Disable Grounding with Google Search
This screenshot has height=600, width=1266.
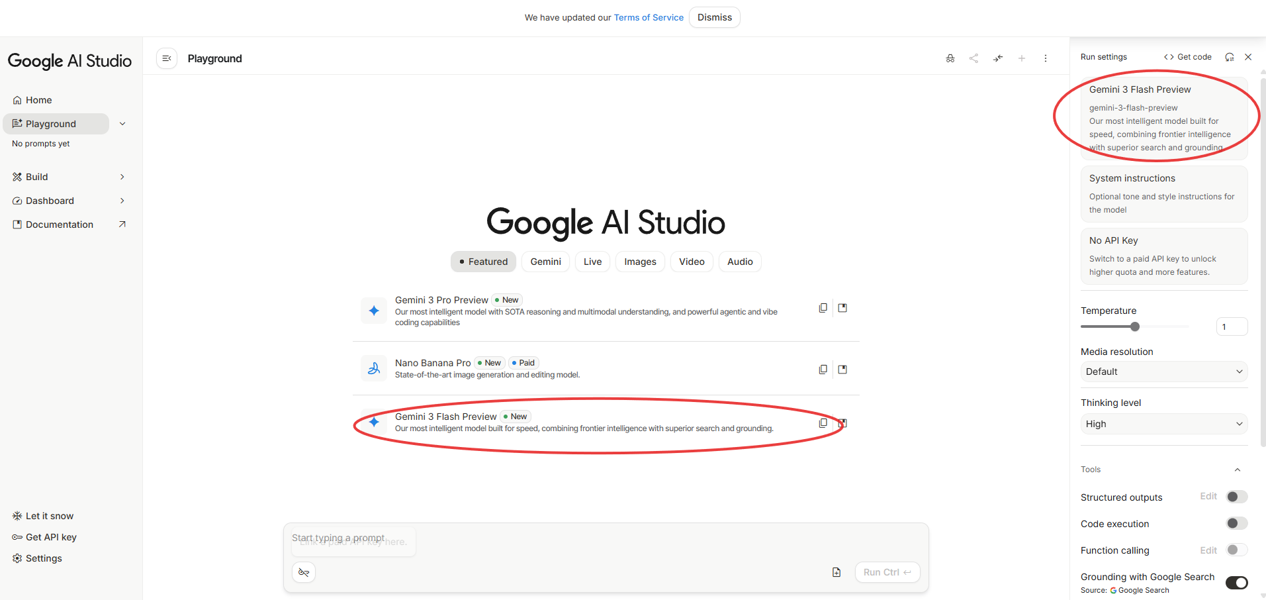click(1237, 583)
